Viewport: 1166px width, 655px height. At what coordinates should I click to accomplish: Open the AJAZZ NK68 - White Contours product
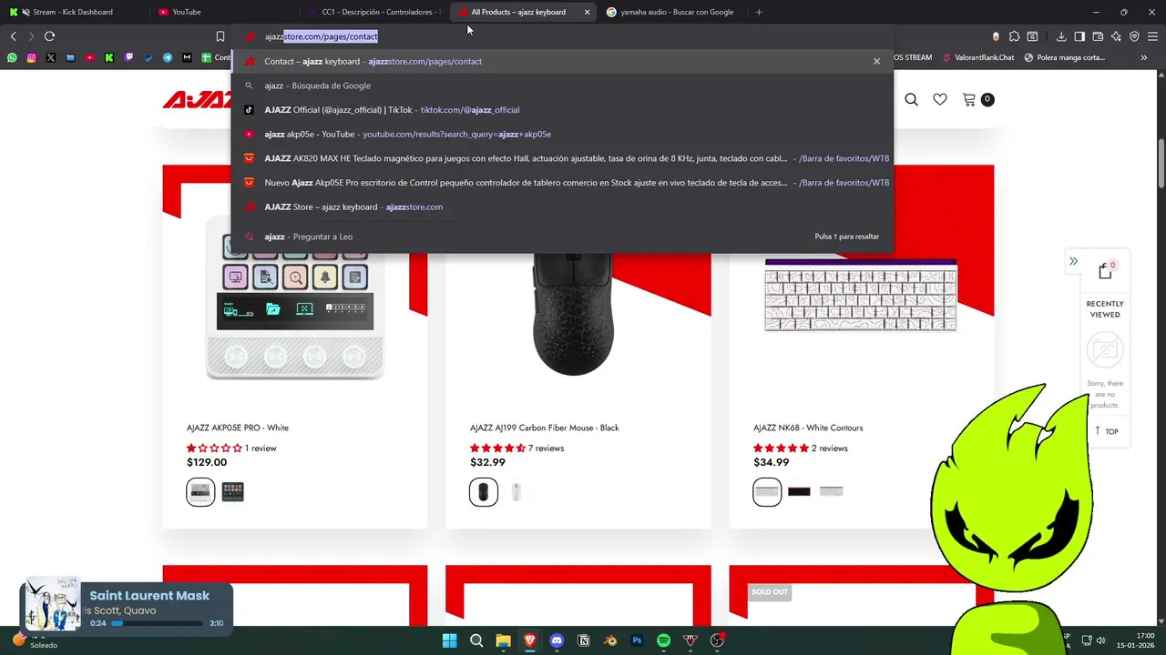(808, 428)
